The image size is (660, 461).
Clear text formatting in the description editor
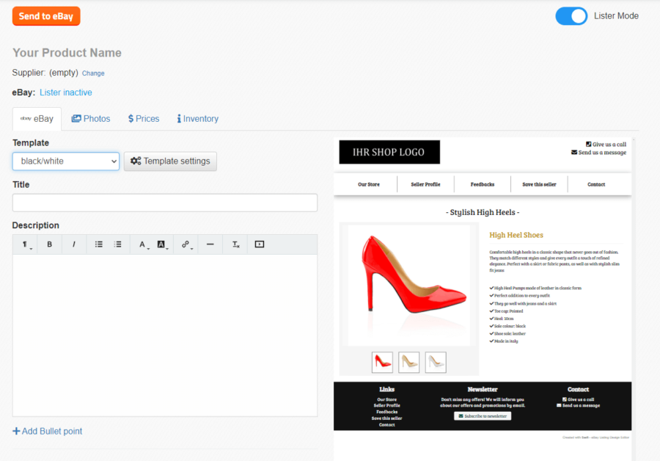pyautogui.click(x=234, y=244)
